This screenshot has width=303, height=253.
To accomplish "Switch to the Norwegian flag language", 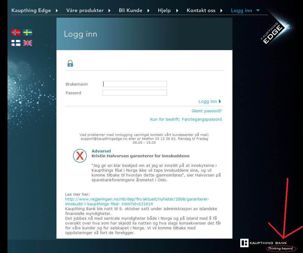I will tap(16, 32).
